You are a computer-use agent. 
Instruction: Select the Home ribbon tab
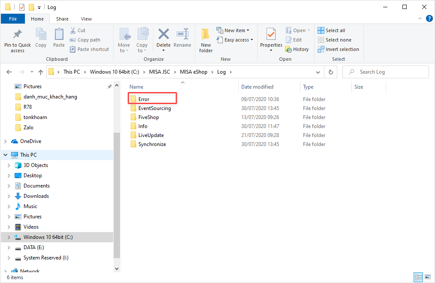pyautogui.click(x=37, y=19)
